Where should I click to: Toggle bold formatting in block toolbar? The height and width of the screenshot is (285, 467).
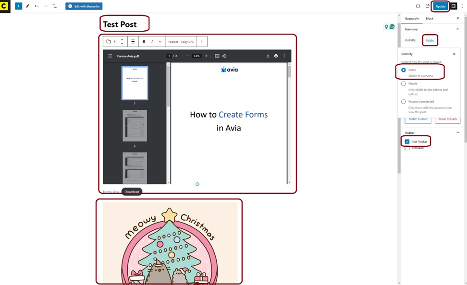[144, 42]
